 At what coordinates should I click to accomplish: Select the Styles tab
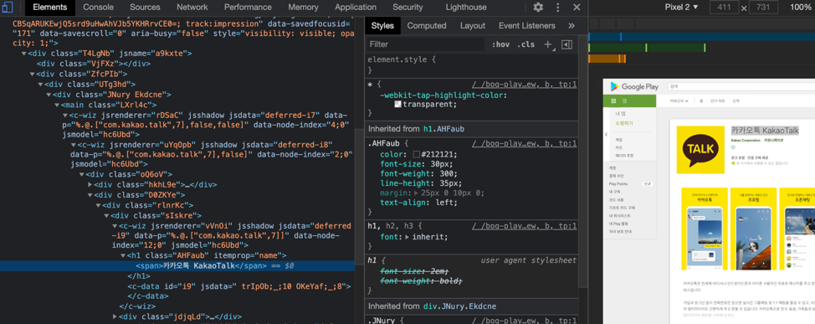382,25
